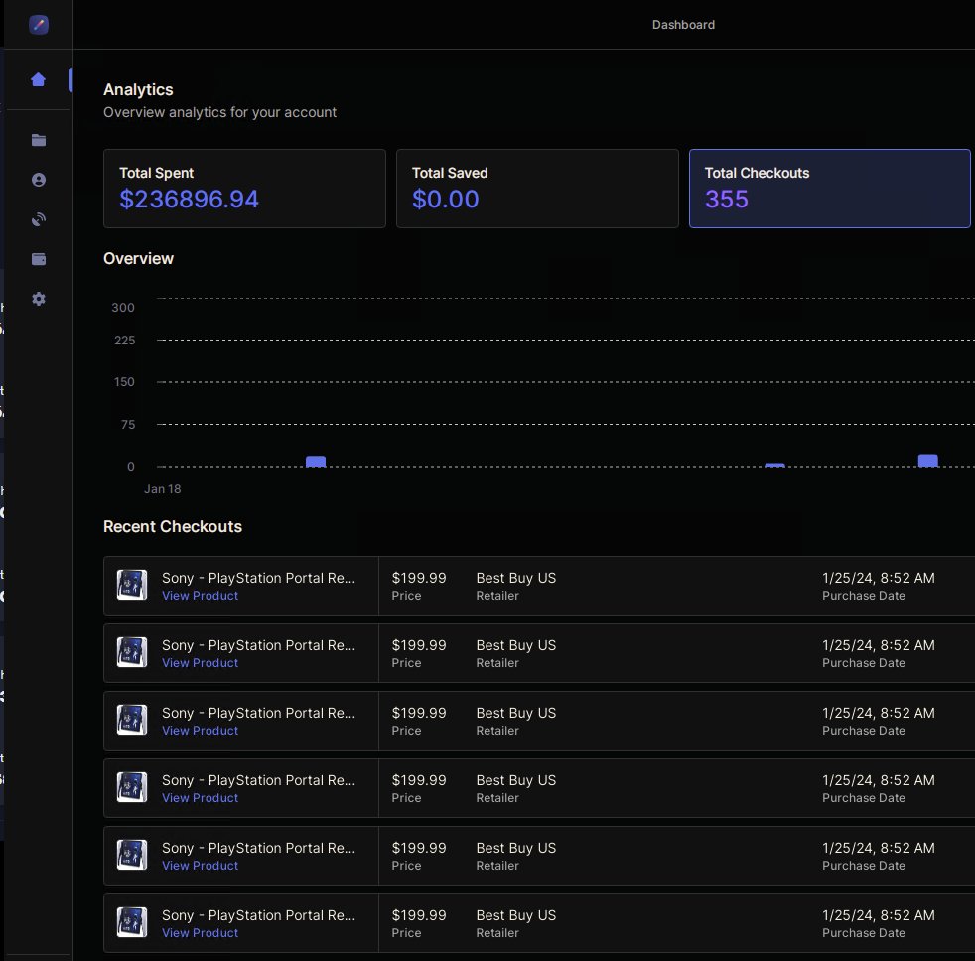Click the product thumbnail in the last checkout
The image size is (975, 961).
pyautogui.click(x=132, y=922)
